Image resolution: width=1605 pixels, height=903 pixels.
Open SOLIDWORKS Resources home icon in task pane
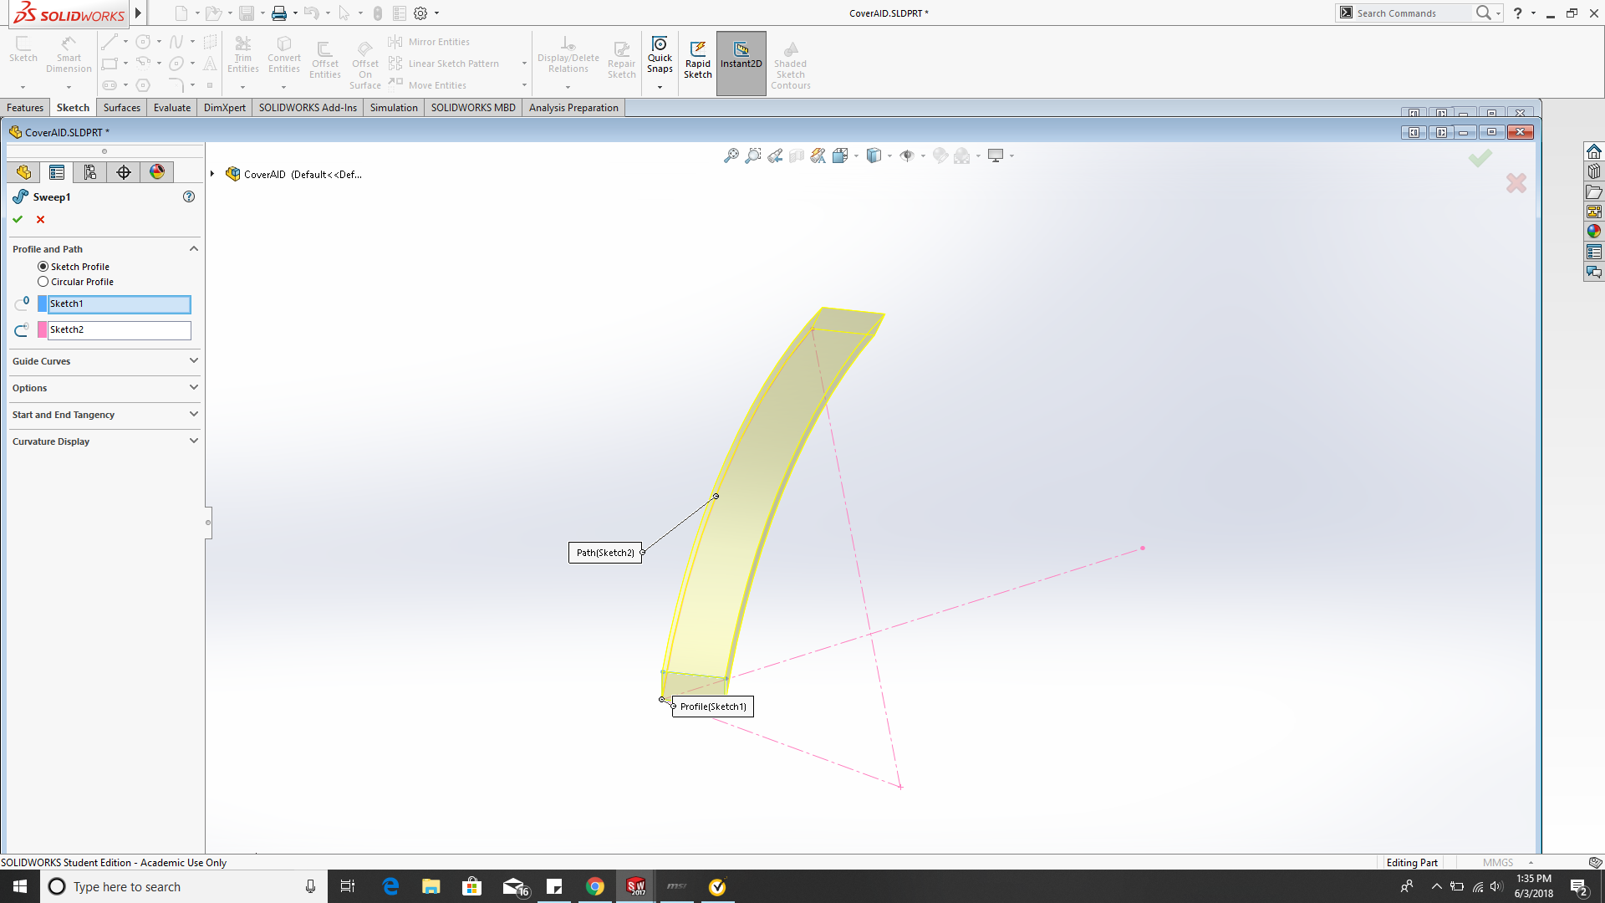1594,151
